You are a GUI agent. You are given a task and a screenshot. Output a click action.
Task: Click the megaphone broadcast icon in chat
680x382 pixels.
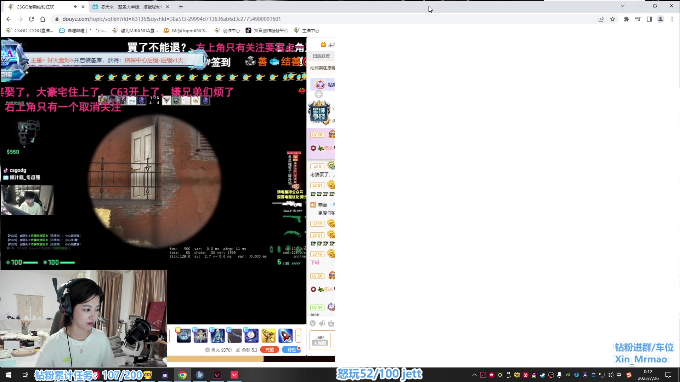pyautogui.click(x=322, y=323)
